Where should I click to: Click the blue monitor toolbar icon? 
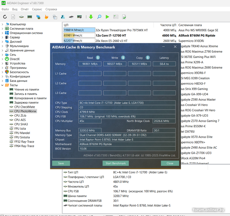(38, 17)
